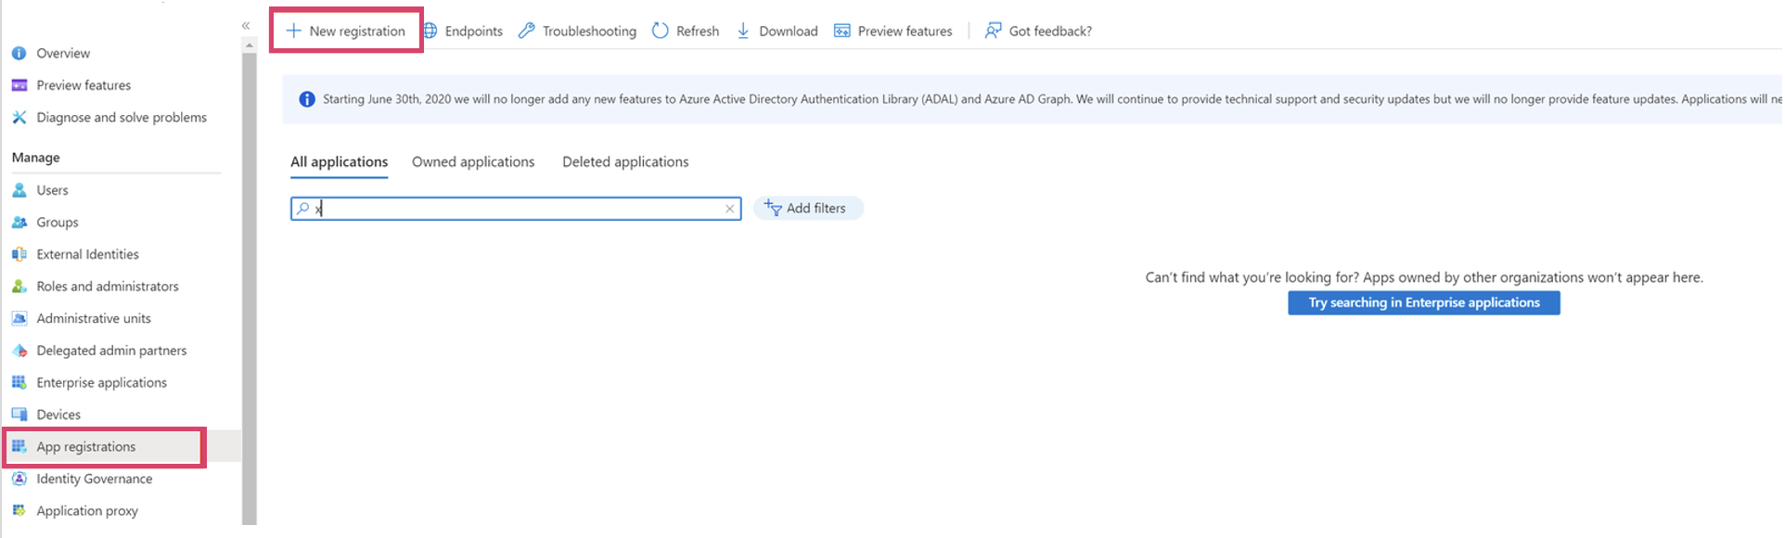The image size is (1785, 538).
Task: Click the Download arrow icon
Action: 743,31
